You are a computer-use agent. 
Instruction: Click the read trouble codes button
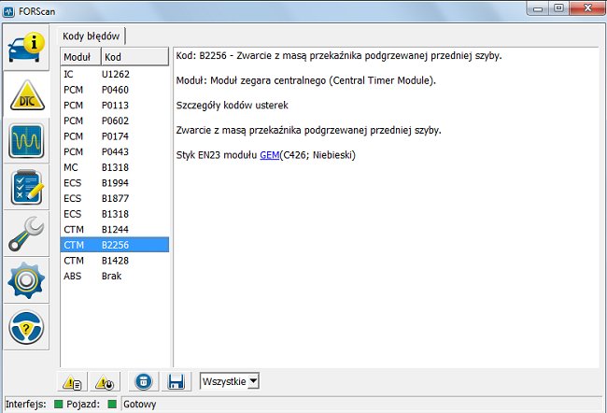(x=73, y=381)
